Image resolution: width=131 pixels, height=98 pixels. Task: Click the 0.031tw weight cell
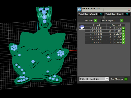click(x=118, y=40)
